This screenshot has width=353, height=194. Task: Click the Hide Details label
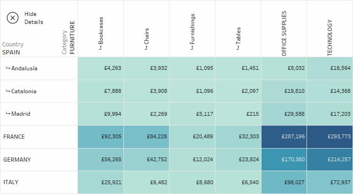33,18
